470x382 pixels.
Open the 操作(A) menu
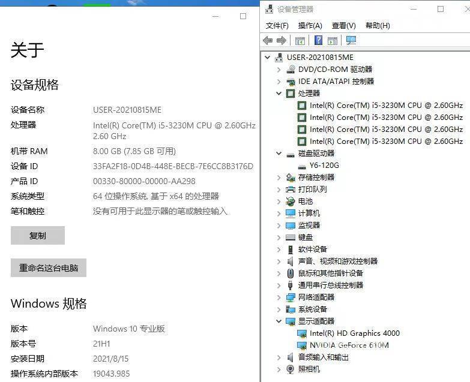310,25
